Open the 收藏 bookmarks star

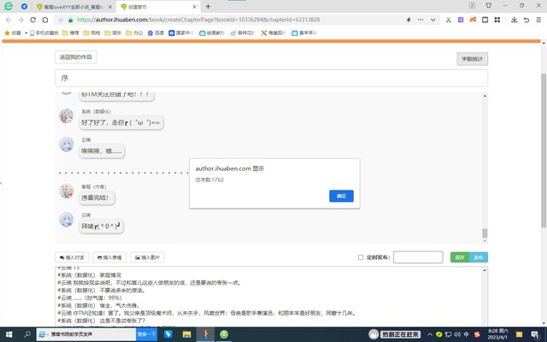click(x=8, y=33)
